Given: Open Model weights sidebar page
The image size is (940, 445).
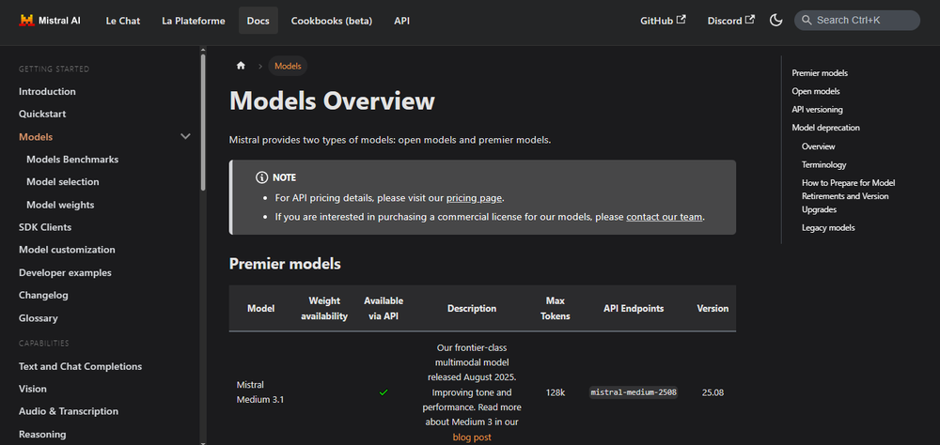Looking at the screenshot, I should (x=60, y=205).
